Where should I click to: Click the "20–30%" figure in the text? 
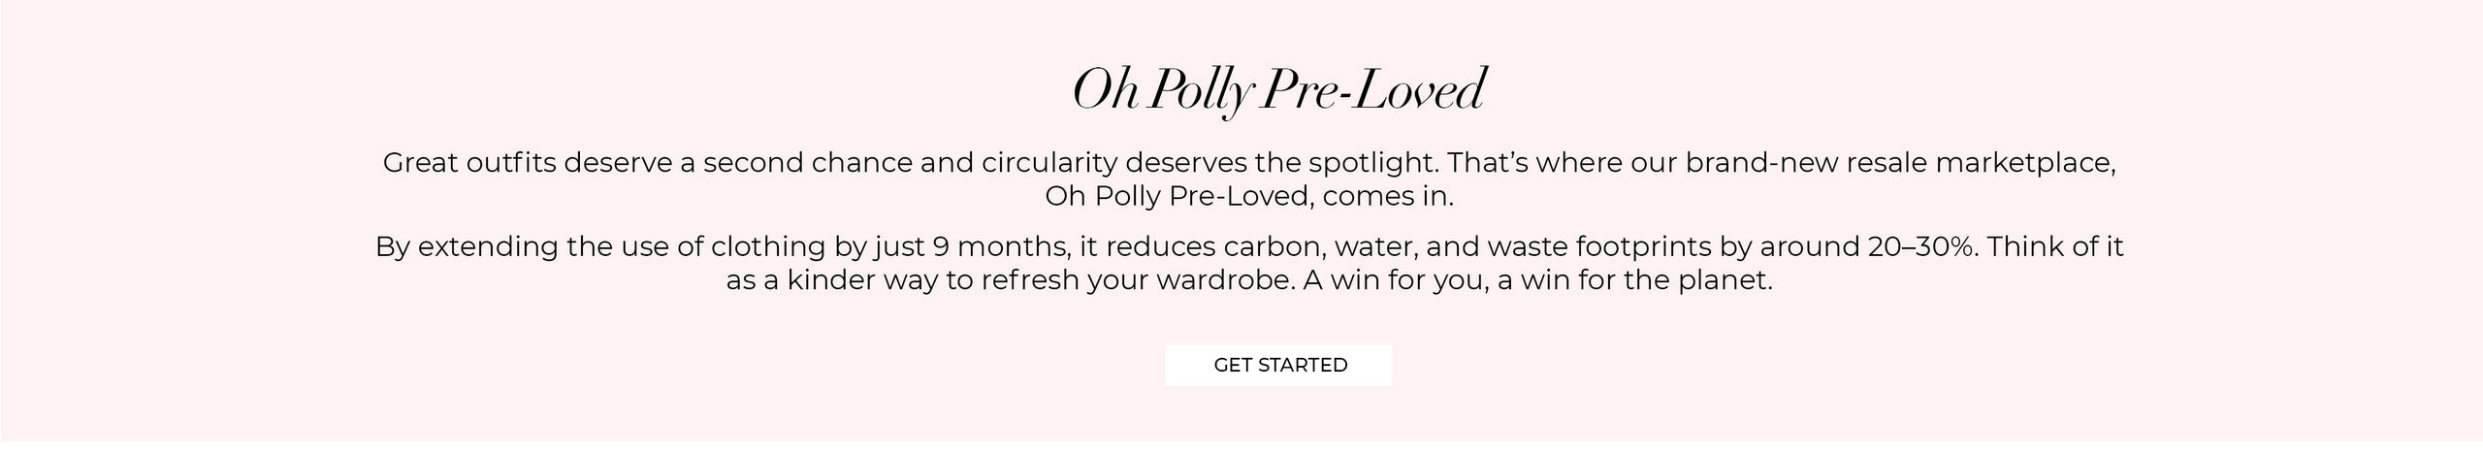point(1919,246)
